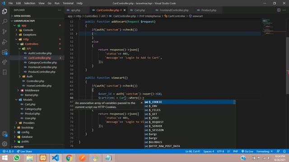Viewport: 289px width, 162px height.
Task: Open User.php in the Models folder
Action: pyautogui.click(x=37, y=118)
